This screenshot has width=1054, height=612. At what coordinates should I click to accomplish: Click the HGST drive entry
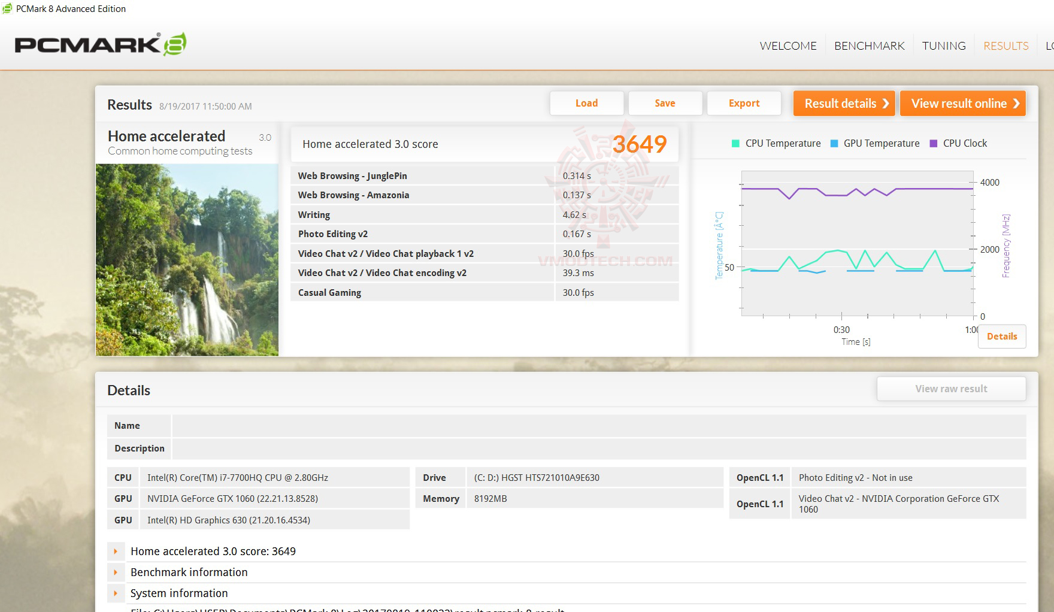[x=537, y=477]
